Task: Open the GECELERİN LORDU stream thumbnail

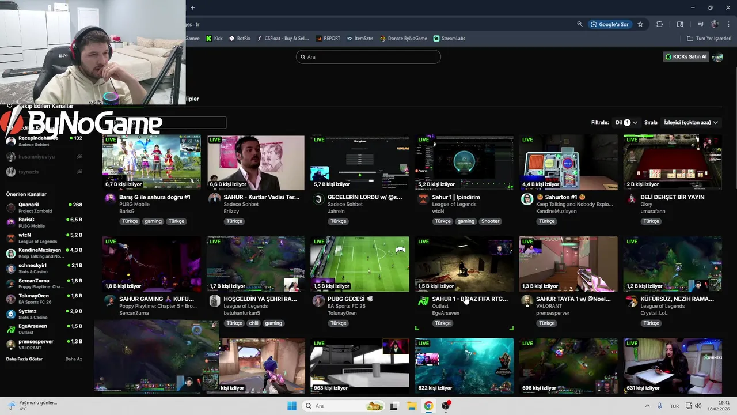Action: click(x=360, y=162)
